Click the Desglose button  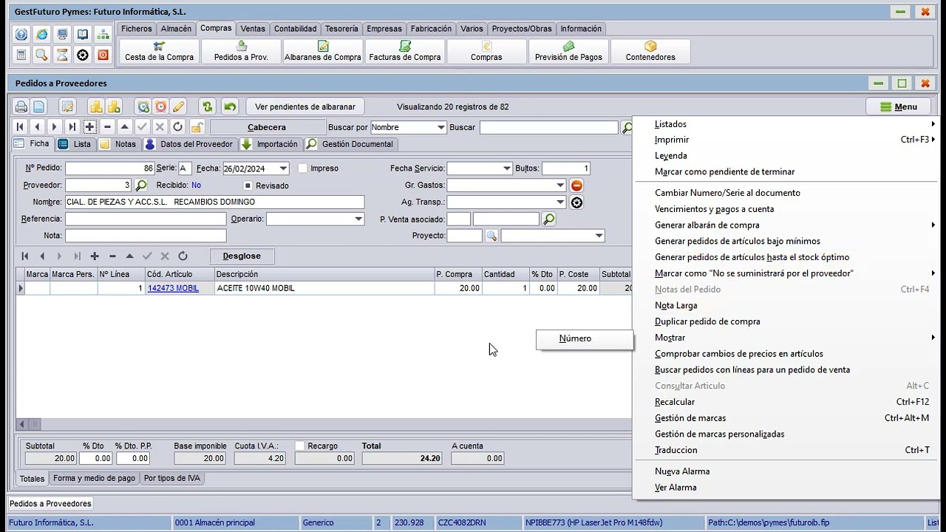pos(242,256)
